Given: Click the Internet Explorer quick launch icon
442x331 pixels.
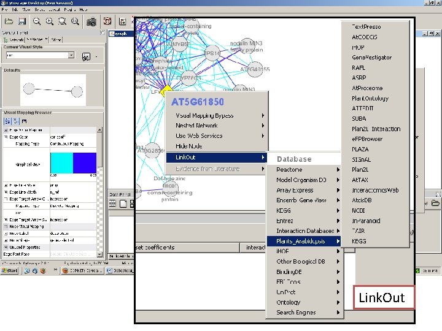Looking at the screenshot, I should tap(27, 271).
